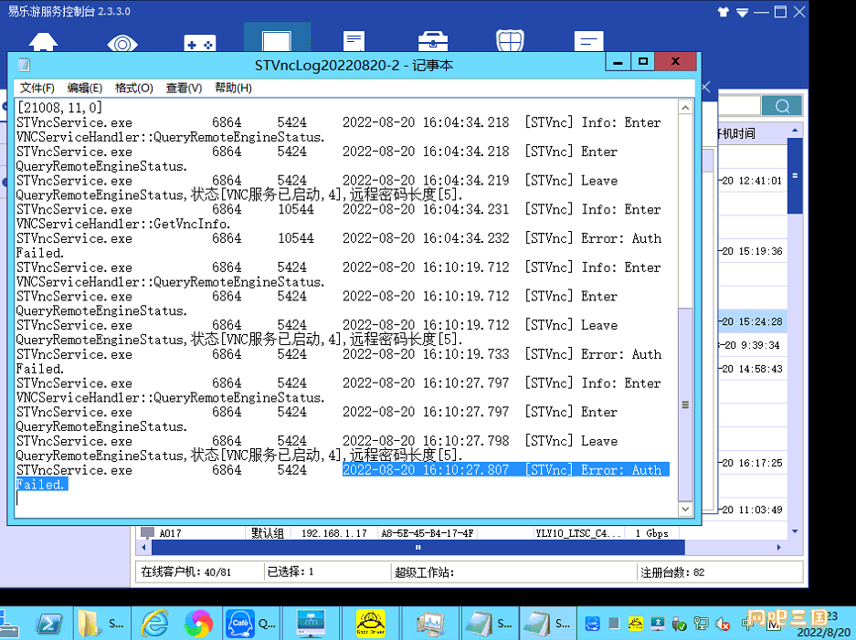
Task: Open the document page icon in console toolbar
Action: pos(354,41)
